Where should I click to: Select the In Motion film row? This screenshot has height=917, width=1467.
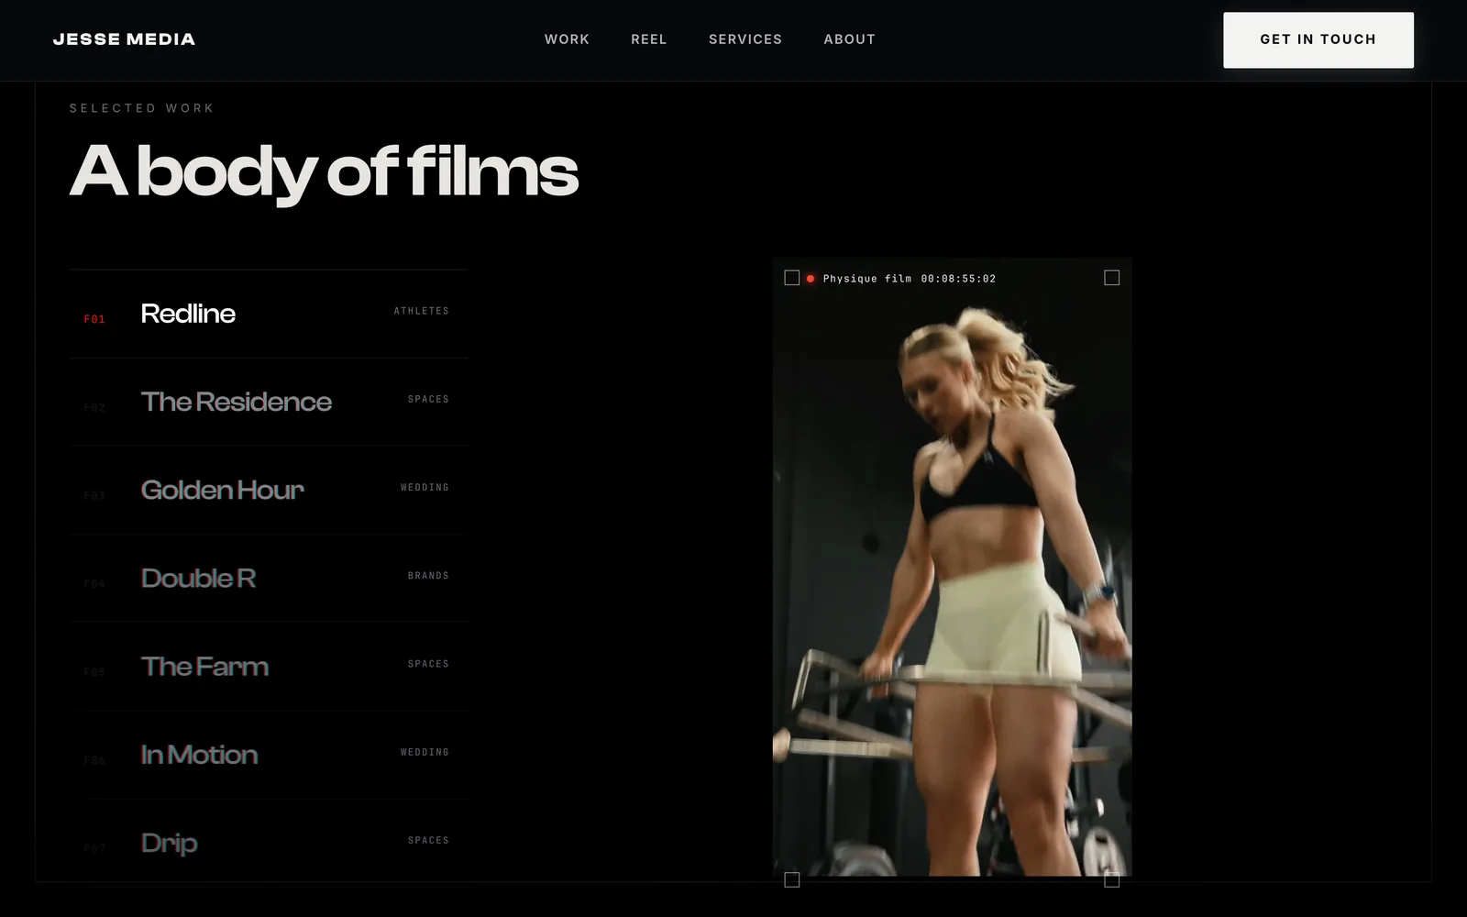269,755
